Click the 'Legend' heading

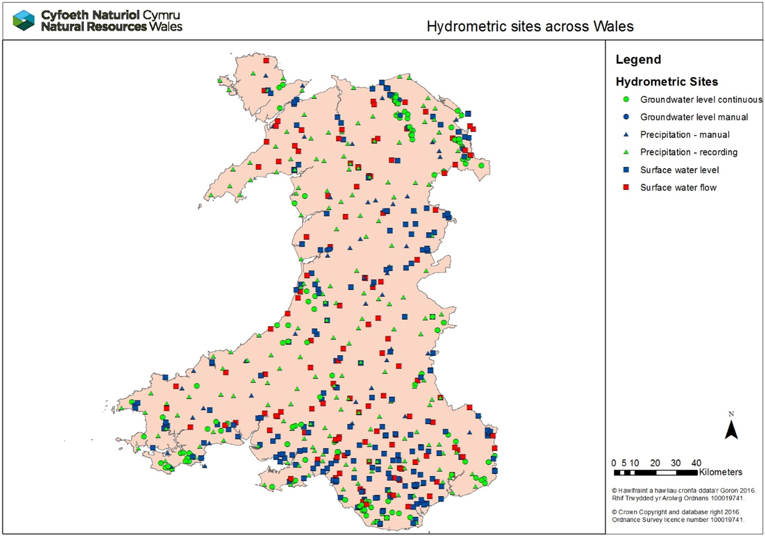click(638, 59)
